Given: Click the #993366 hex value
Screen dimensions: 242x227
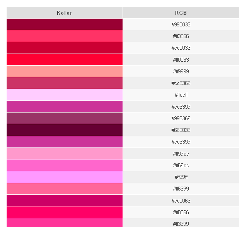Looking at the screenshot, I should coord(181,118).
